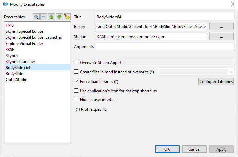Browse for the Binary file
The width and height of the screenshot is (238, 157).
click(x=222, y=26)
